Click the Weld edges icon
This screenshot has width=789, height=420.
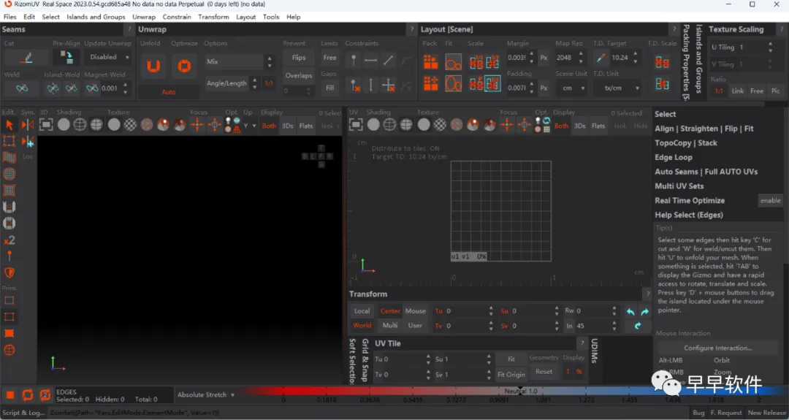(22, 88)
